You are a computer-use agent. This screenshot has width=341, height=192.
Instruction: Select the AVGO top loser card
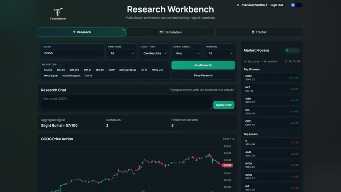point(272,176)
